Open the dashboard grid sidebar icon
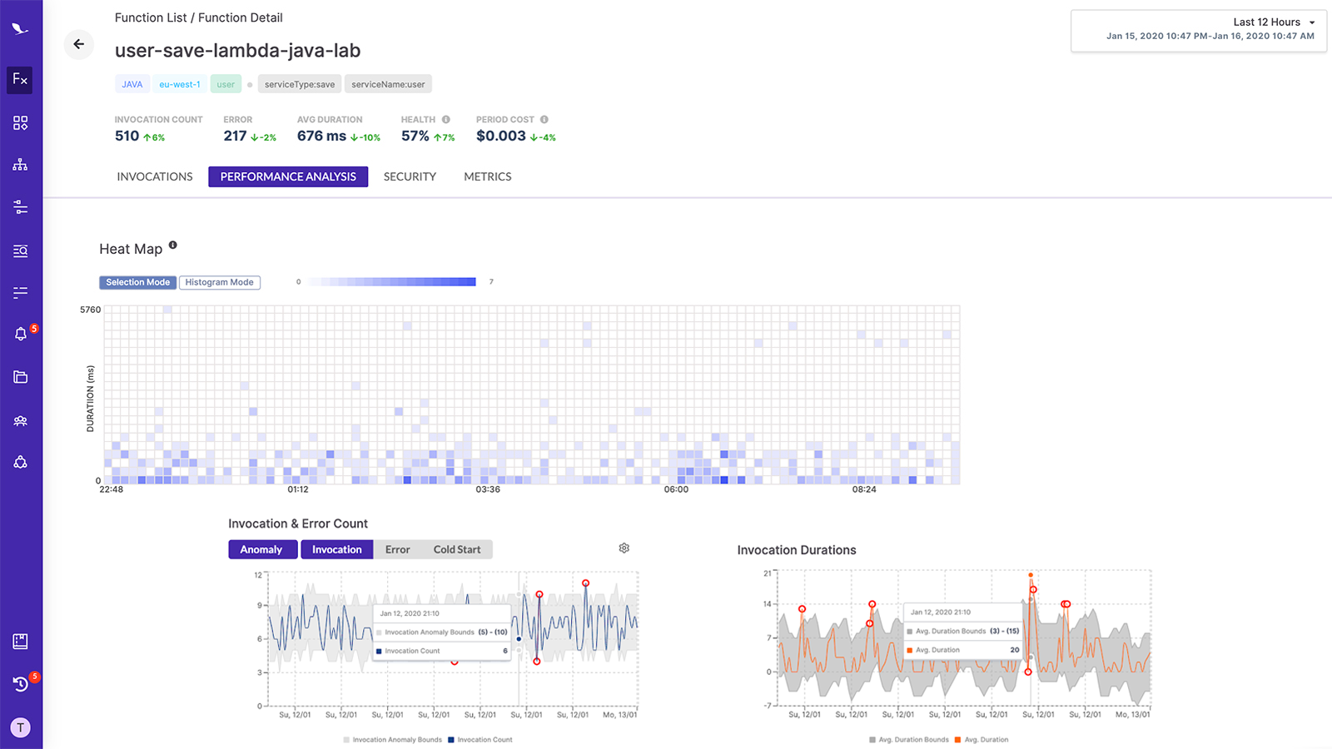 tap(20, 123)
